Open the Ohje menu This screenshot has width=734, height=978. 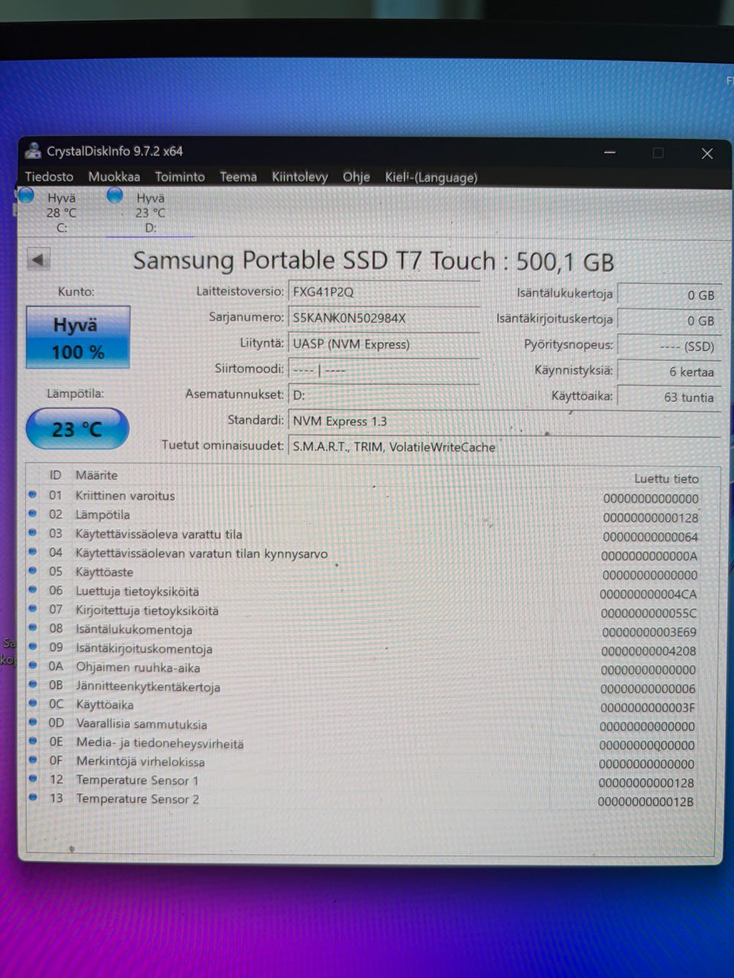[356, 176]
